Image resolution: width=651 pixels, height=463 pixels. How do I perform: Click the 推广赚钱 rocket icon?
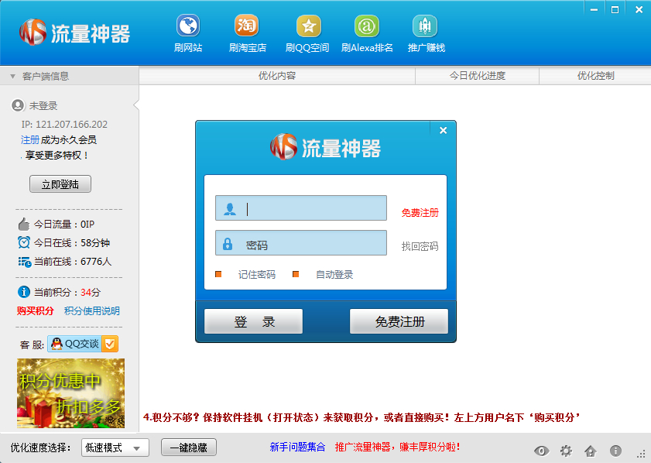425,26
